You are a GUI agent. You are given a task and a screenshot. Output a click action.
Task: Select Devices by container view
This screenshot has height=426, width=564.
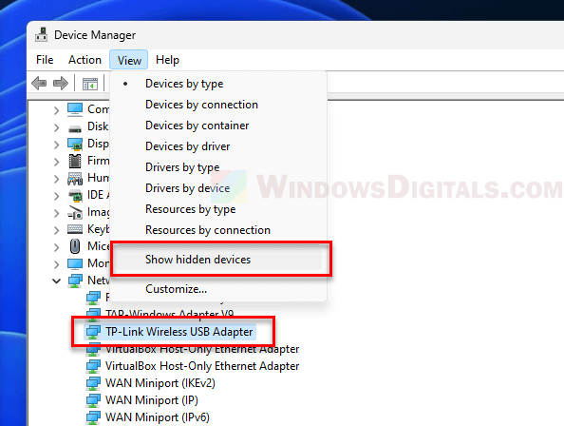point(218,126)
